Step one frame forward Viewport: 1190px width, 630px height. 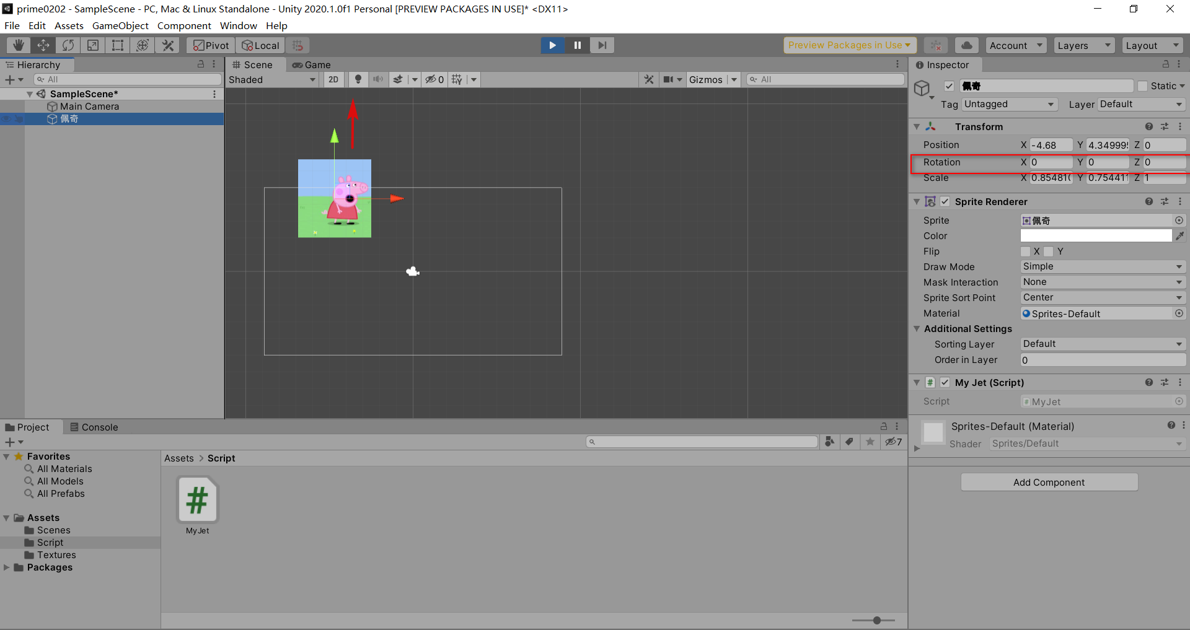click(602, 45)
